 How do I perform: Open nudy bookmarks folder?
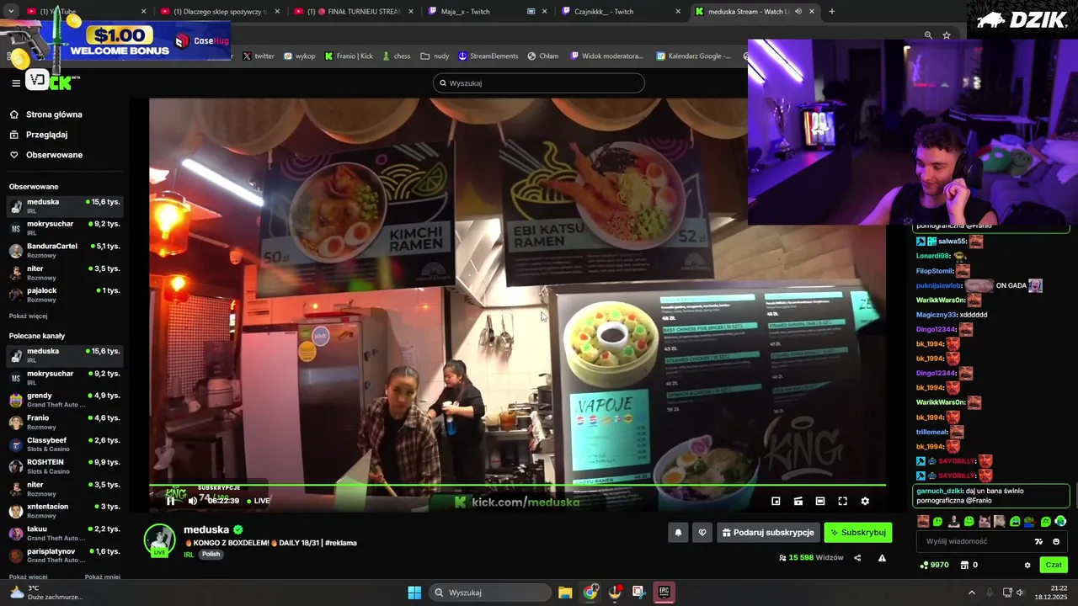(435, 56)
